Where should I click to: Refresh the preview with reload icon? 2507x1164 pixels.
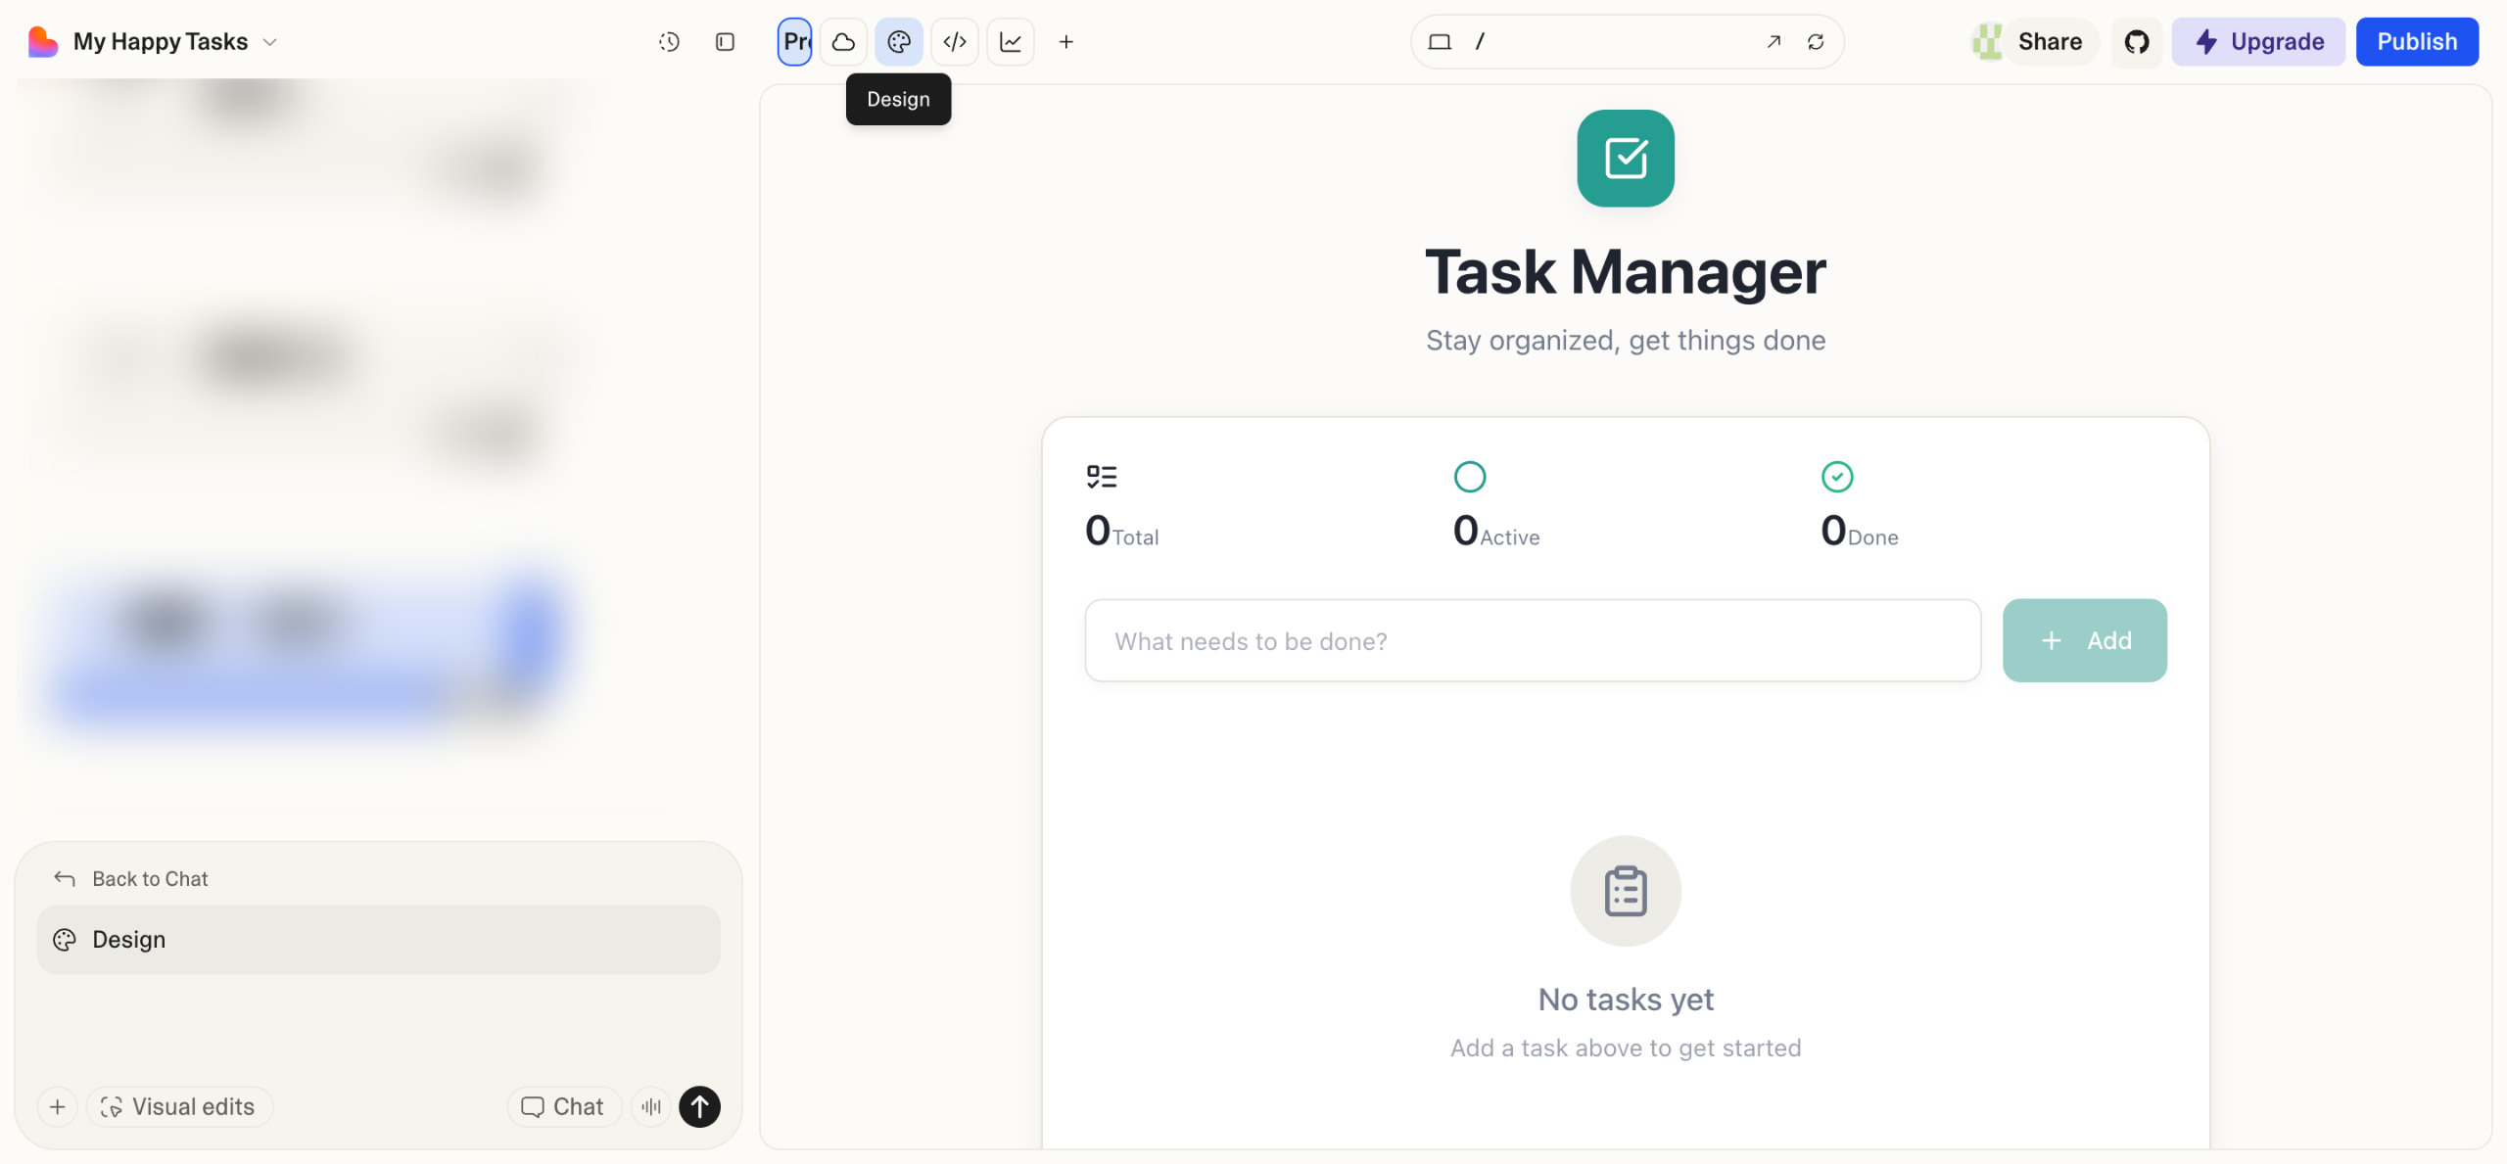pyautogui.click(x=1816, y=42)
